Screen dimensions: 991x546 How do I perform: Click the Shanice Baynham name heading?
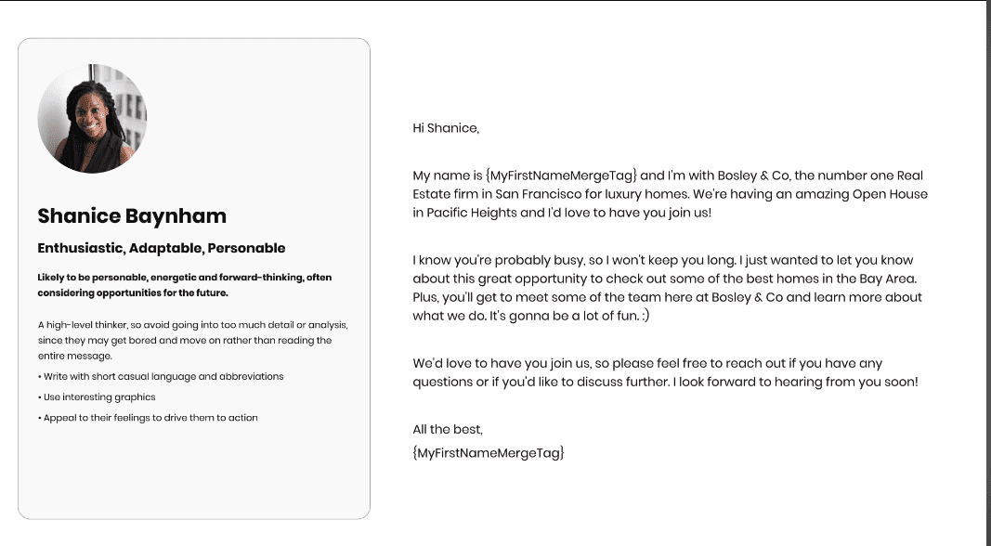point(132,216)
